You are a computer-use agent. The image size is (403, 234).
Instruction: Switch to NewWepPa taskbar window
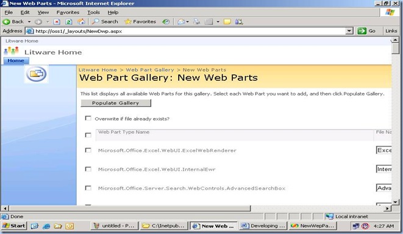point(313,226)
